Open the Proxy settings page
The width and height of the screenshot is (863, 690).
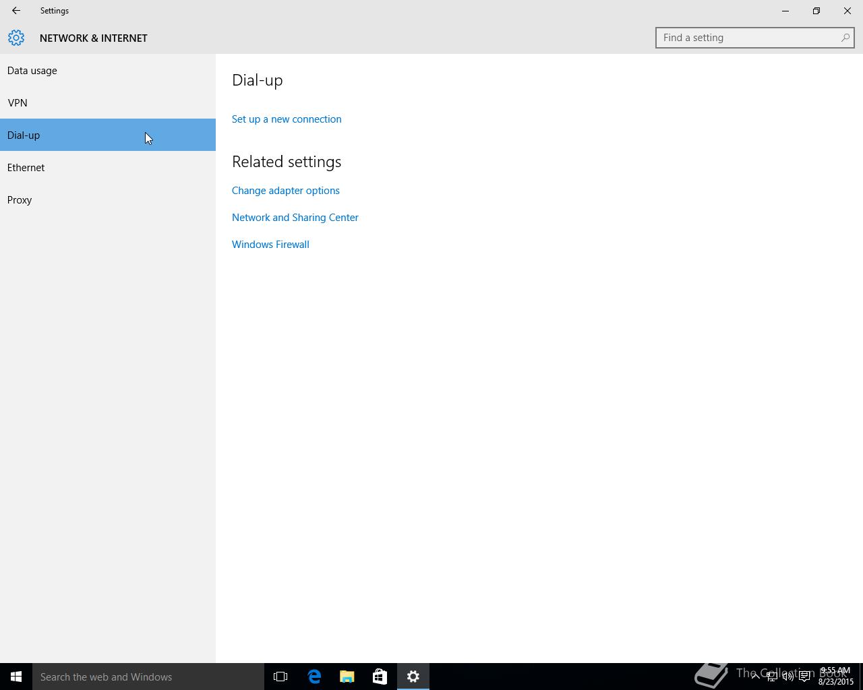pos(20,200)
